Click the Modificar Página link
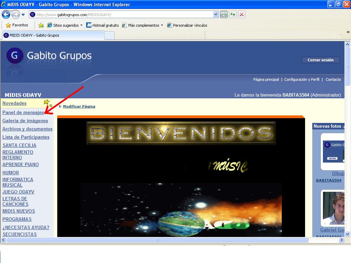Image resolution: width=351 pixels, height=263 pixels. (79, 106)
